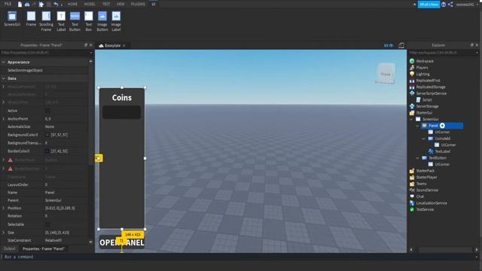
Task: Click the Filter Properties search field
Action: 45,53
